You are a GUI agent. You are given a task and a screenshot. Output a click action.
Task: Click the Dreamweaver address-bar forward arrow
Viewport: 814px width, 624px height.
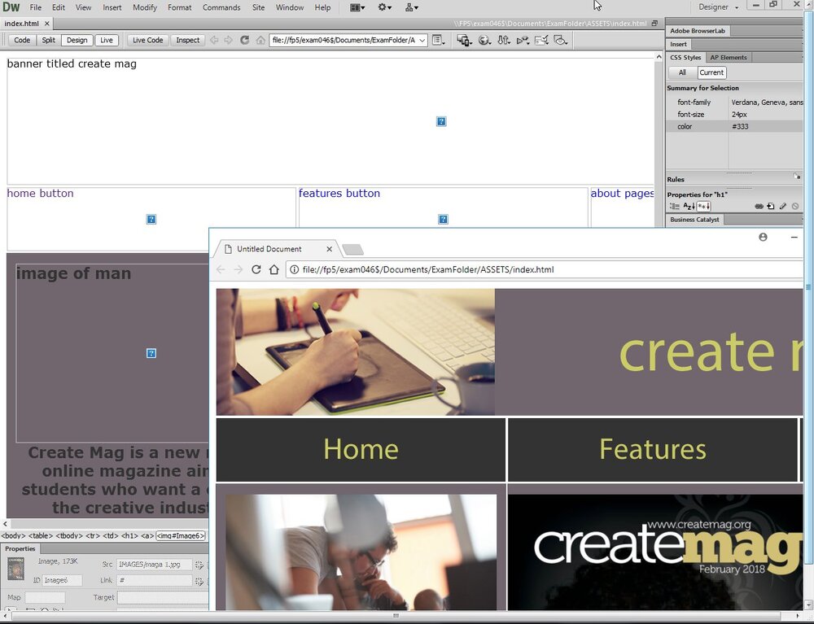click(x=229, y=40)
